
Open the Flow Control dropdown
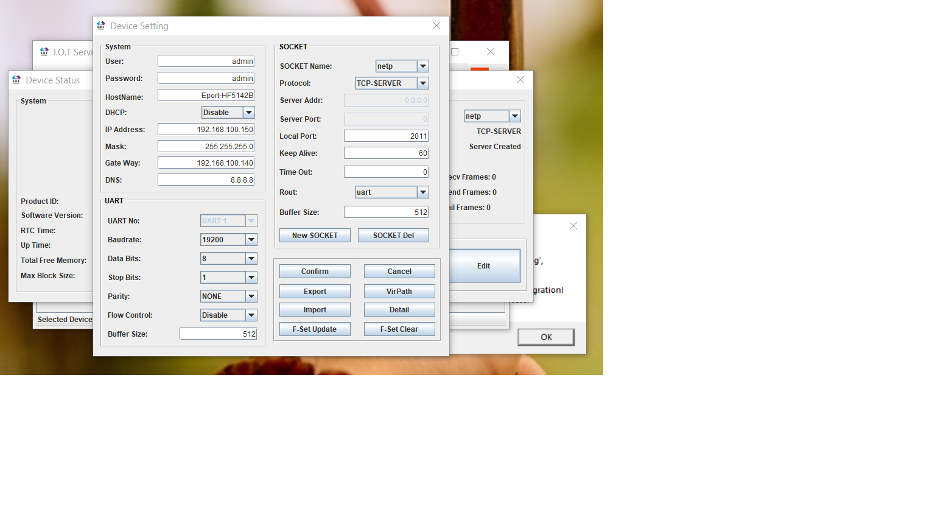[x=251, y=315]
